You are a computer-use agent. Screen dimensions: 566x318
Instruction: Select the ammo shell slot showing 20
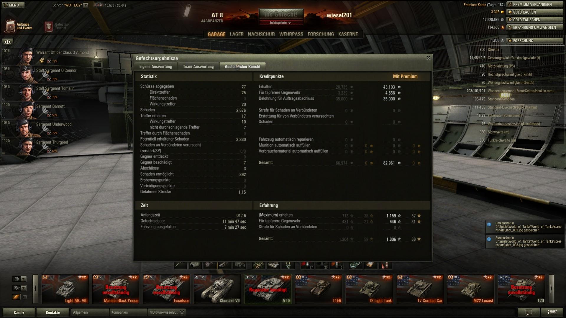coord(322,265)
